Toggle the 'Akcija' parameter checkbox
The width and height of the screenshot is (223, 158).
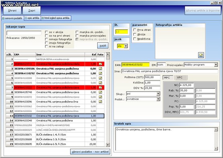pyautogui.click(x=135, y=34)
